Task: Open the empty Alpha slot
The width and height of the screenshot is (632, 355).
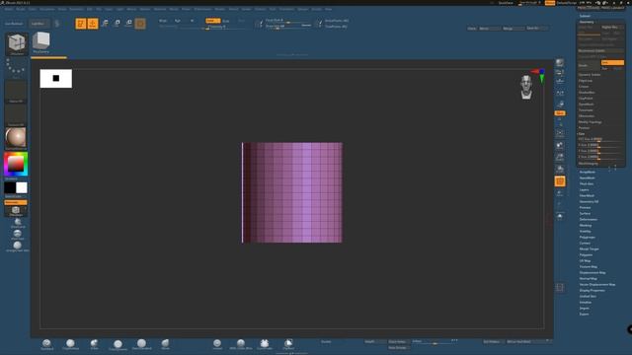Action: coord(16,92)
